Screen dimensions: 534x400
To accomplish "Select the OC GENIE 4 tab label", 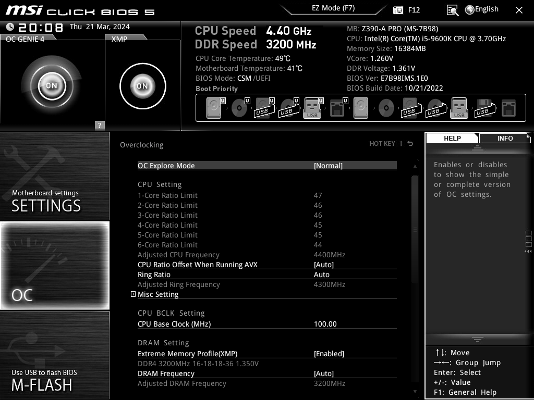I will [25, 39].
